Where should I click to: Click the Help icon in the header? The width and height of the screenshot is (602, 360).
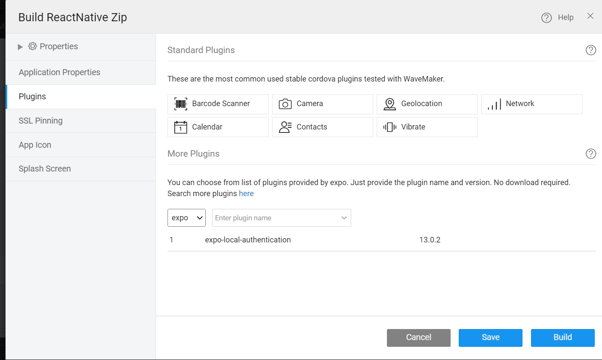tap(546, 17)
